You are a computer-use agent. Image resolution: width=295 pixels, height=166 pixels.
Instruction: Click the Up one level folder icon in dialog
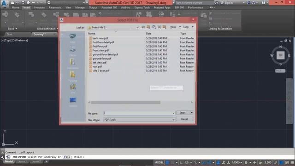148,27
